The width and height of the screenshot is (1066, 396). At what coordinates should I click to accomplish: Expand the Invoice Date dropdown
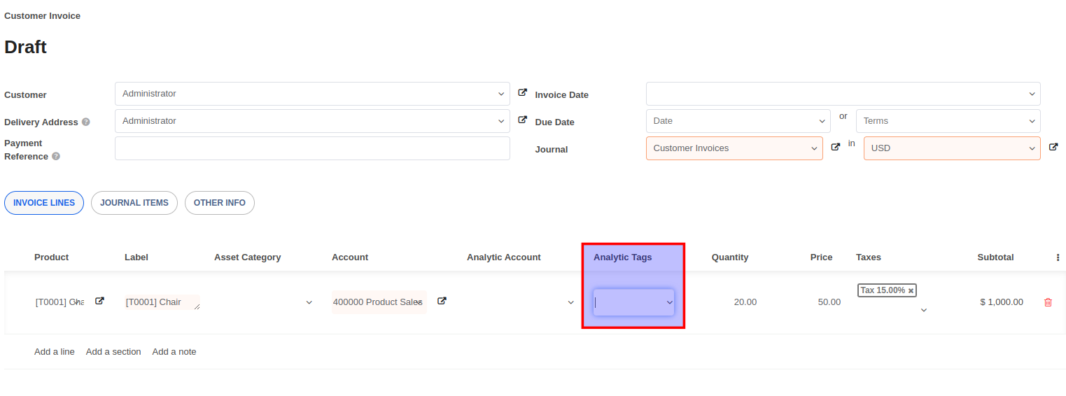click(1032, 94)
